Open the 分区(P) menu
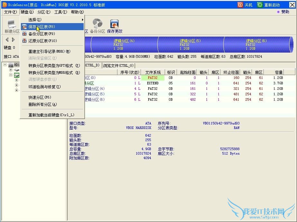The width and height of the screenshot is (297, 222). click(x=44, y=12)
